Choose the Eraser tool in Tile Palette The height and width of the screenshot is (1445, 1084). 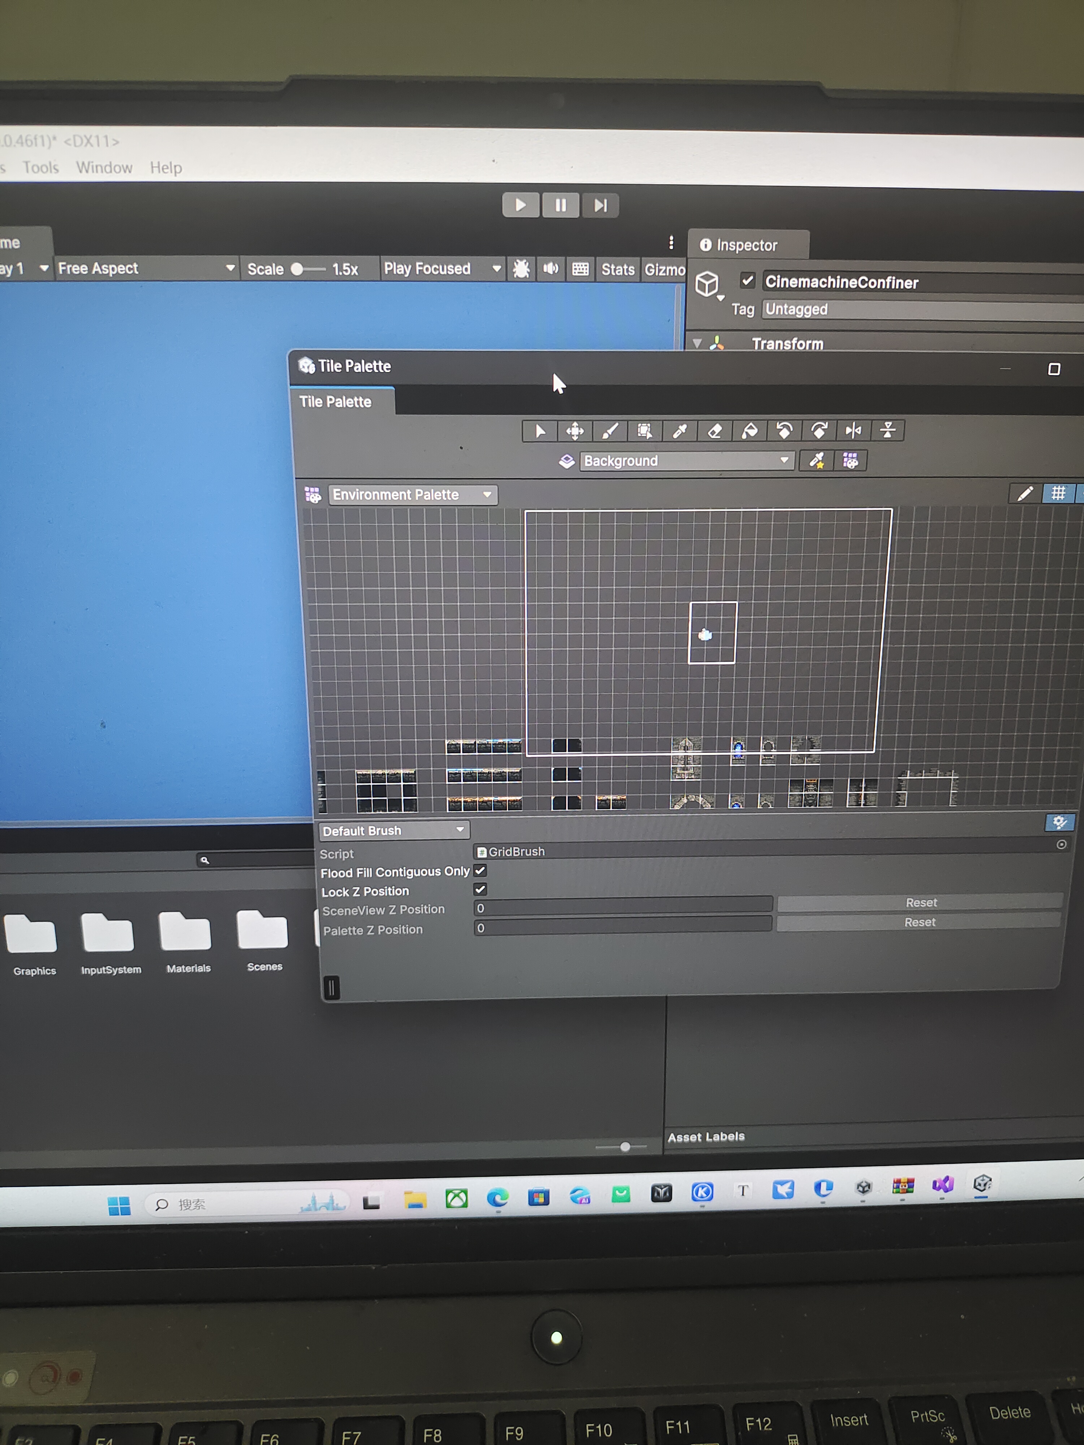[x=715, y=431]
